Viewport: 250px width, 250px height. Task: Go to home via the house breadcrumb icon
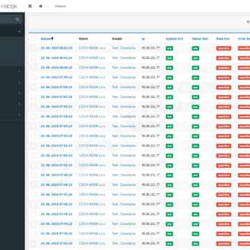tap(40, 6)
